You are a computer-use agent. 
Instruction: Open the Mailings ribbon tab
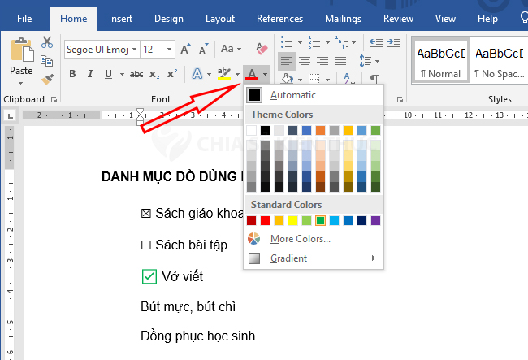(x=343, y=18)
